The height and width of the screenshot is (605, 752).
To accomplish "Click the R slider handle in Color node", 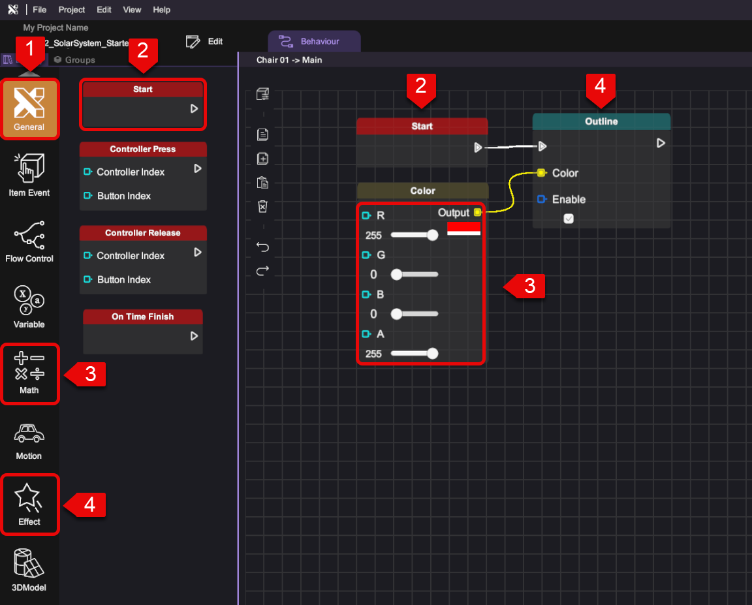I will pos(432,235).
